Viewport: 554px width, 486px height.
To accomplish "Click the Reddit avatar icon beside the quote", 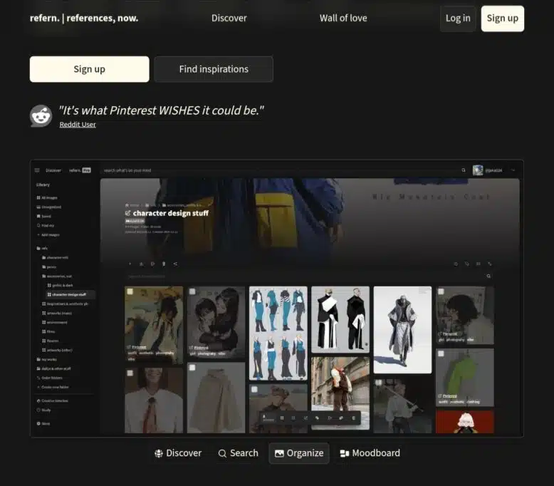I will point(41,115).
